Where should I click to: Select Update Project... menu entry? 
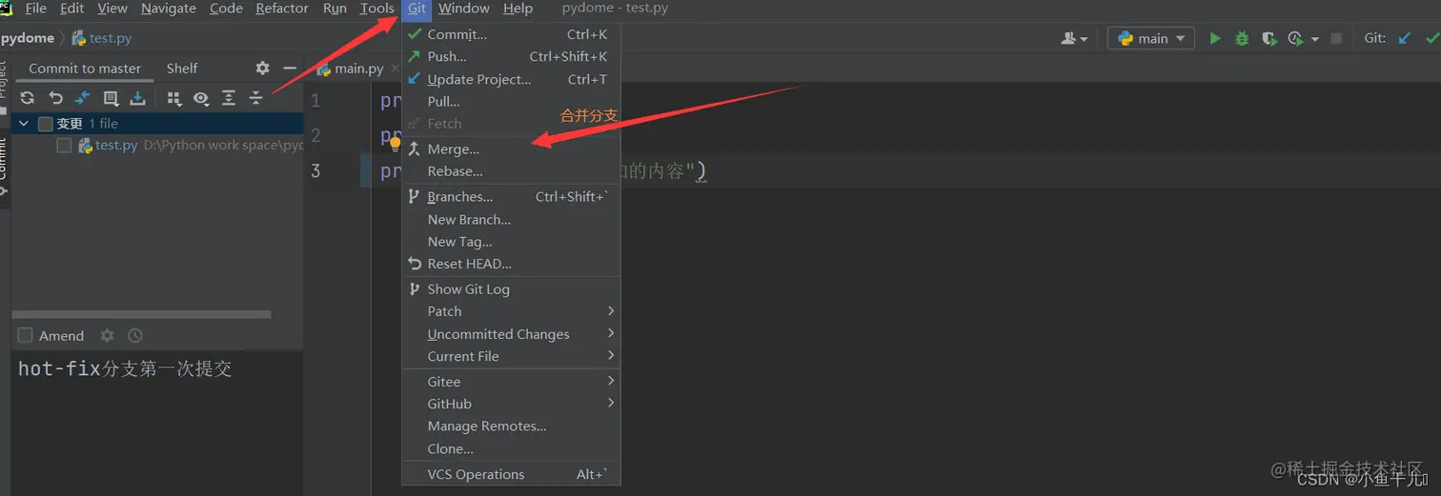[512, 79]
